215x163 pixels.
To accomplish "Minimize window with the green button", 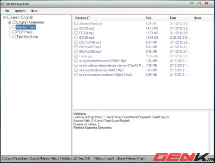I will (x=192, y=3).
